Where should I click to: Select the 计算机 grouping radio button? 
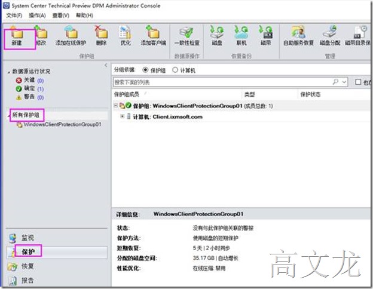tap(175, 70)
